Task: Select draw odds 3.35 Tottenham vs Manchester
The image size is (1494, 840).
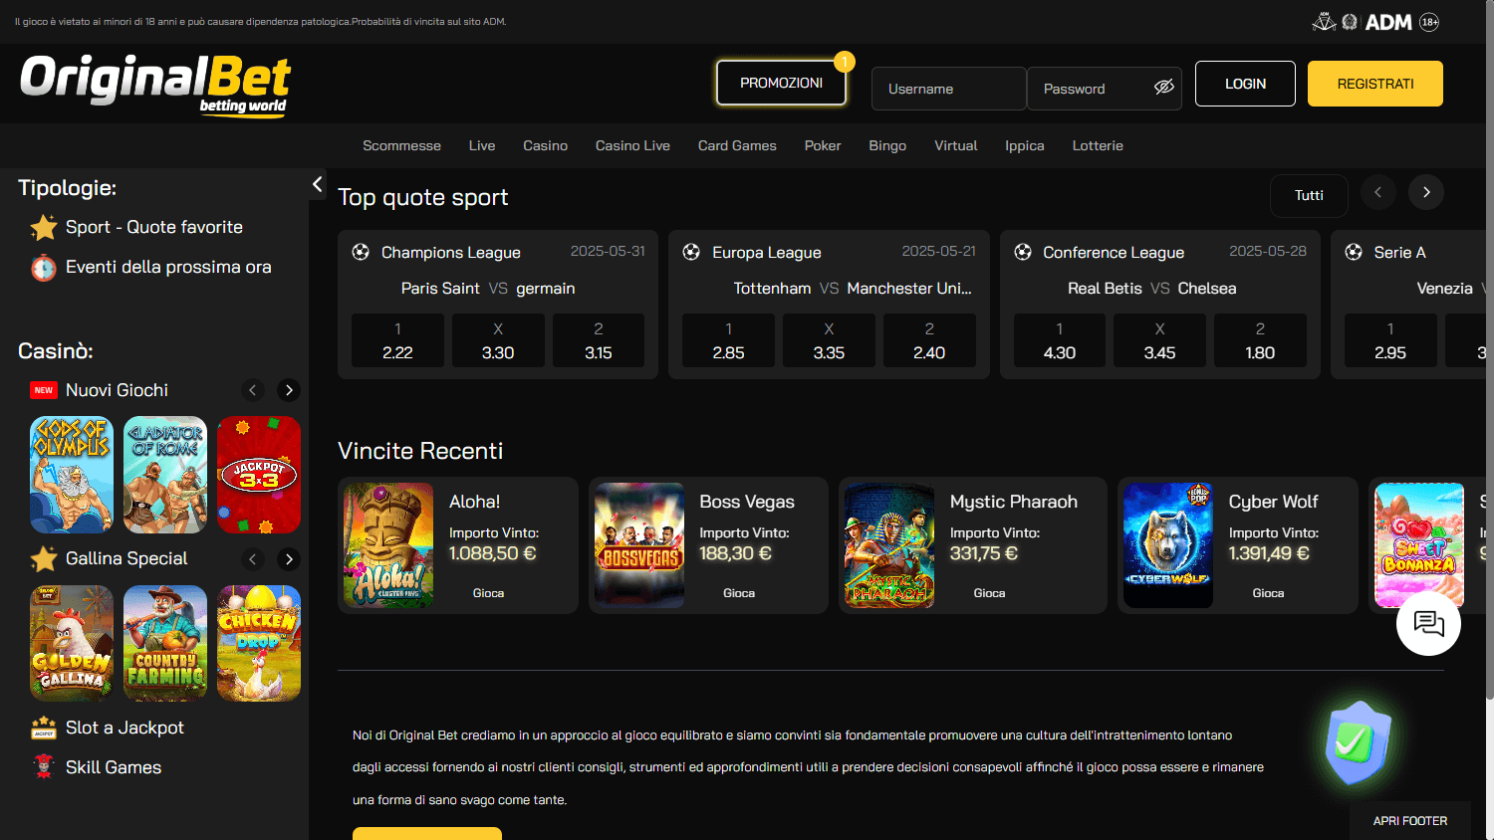Action: click(829, 340)
